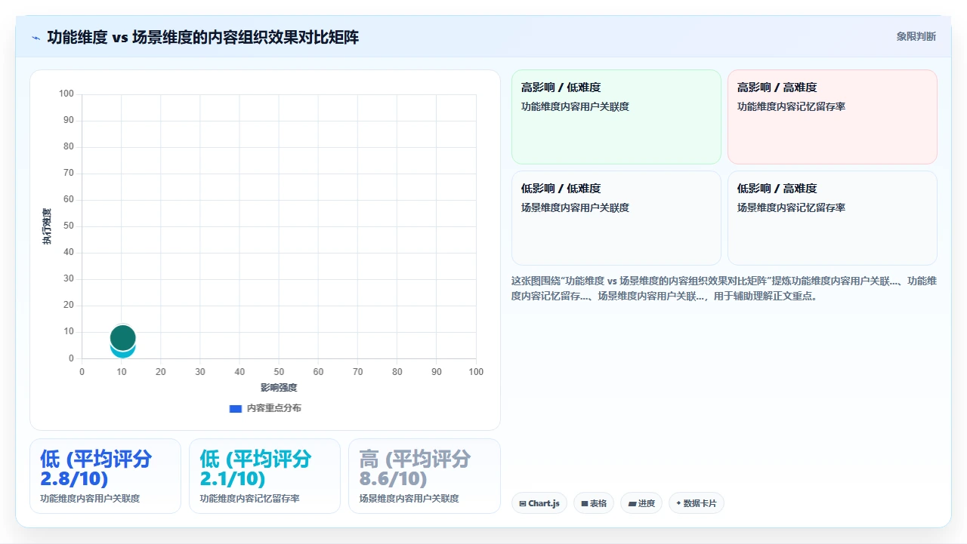This screenshot has width=967, height=544.
Task: Click the 影响强度 x-axis label
Action: pos(279,388)
